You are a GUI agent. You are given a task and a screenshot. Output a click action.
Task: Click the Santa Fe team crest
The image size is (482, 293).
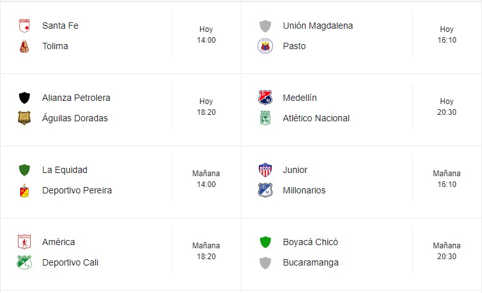coord(24,26)
